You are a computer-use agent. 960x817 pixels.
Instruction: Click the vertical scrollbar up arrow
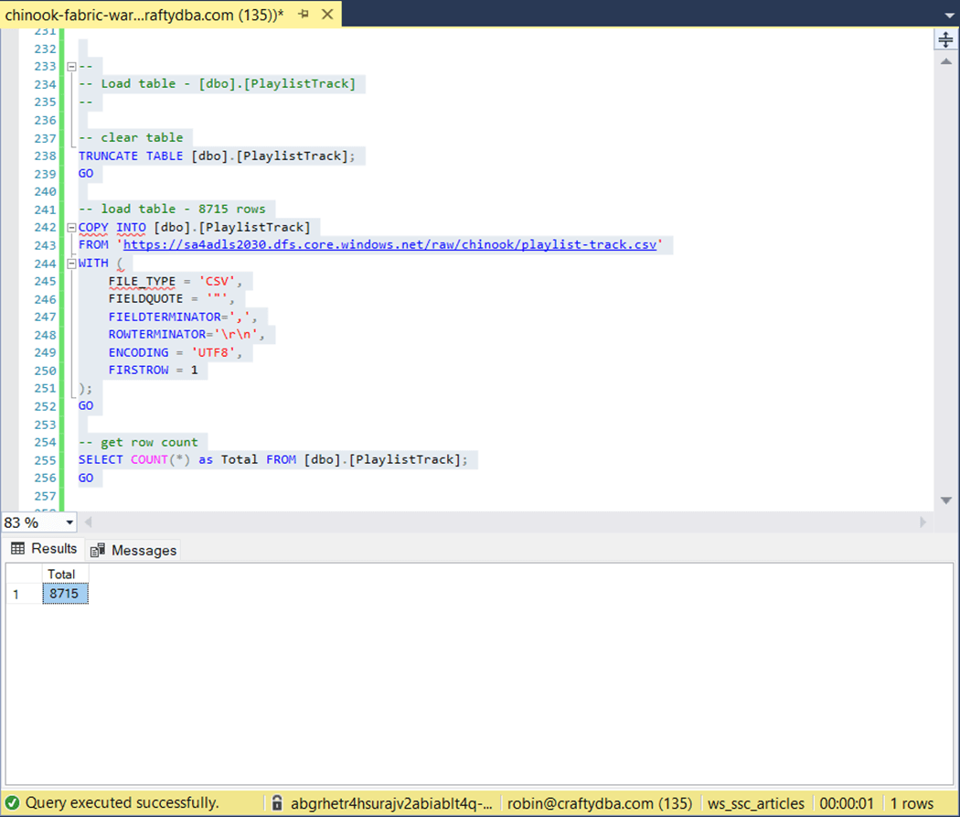coord(945,61)
